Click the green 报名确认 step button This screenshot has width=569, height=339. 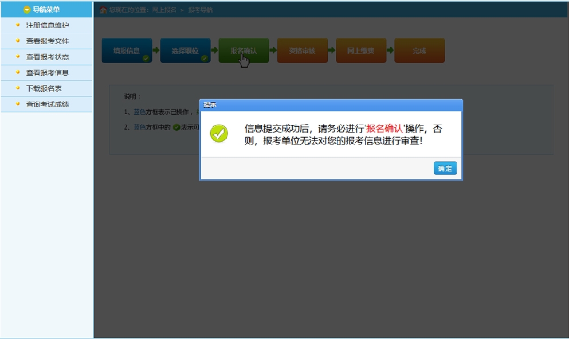click(244, 50)
